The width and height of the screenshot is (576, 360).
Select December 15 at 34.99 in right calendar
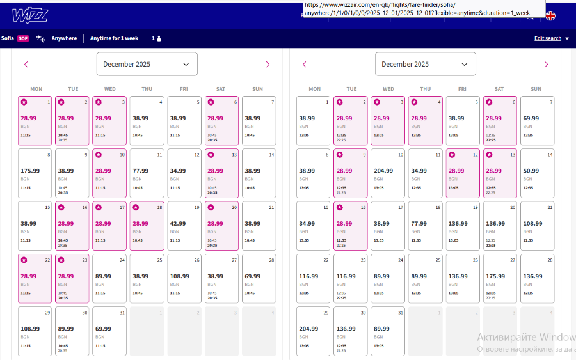tap(314, 226)
